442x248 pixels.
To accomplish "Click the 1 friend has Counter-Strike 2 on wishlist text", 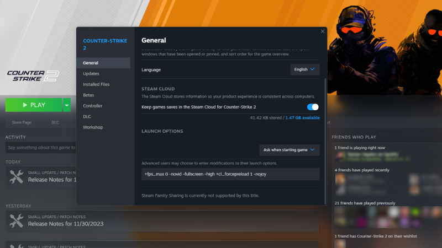I will (376, 236).
